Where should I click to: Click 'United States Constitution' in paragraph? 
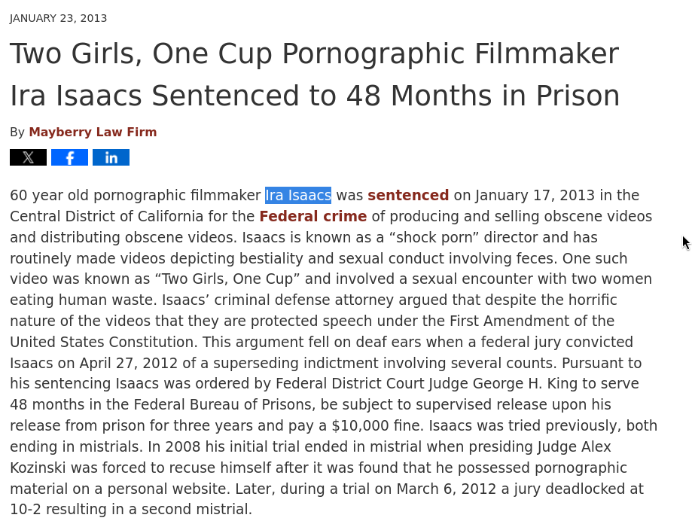coord(102,342)
